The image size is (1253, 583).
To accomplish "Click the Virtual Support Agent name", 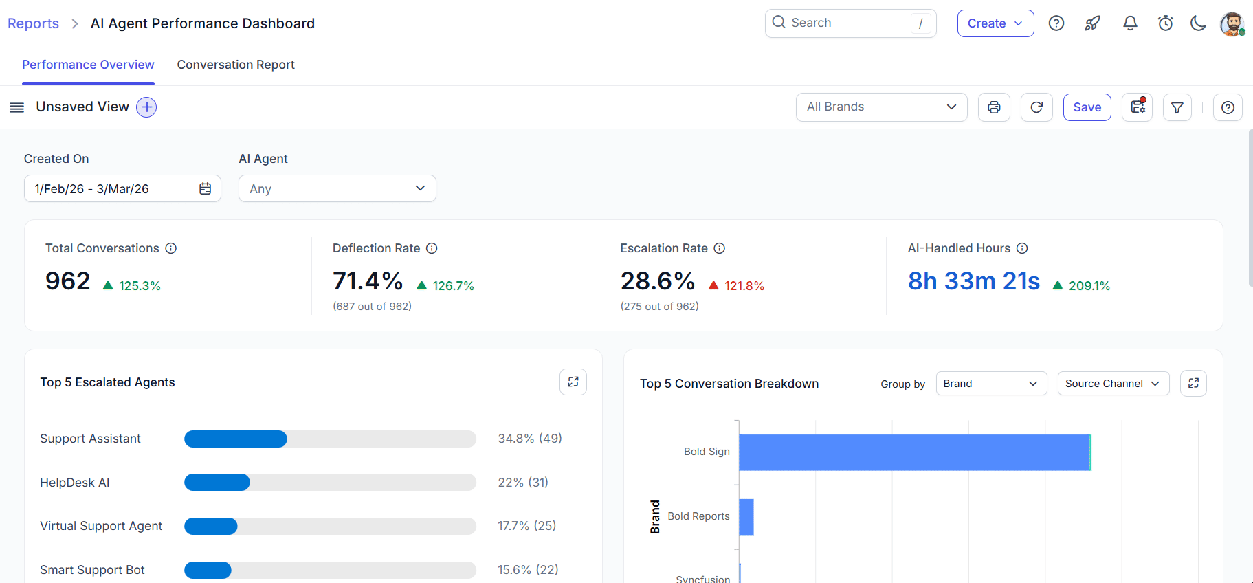I will (x=101, y=526).
